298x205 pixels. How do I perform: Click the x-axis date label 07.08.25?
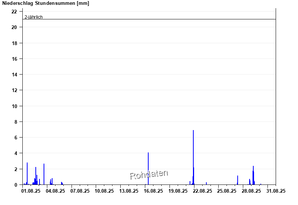tap(80, 191)
